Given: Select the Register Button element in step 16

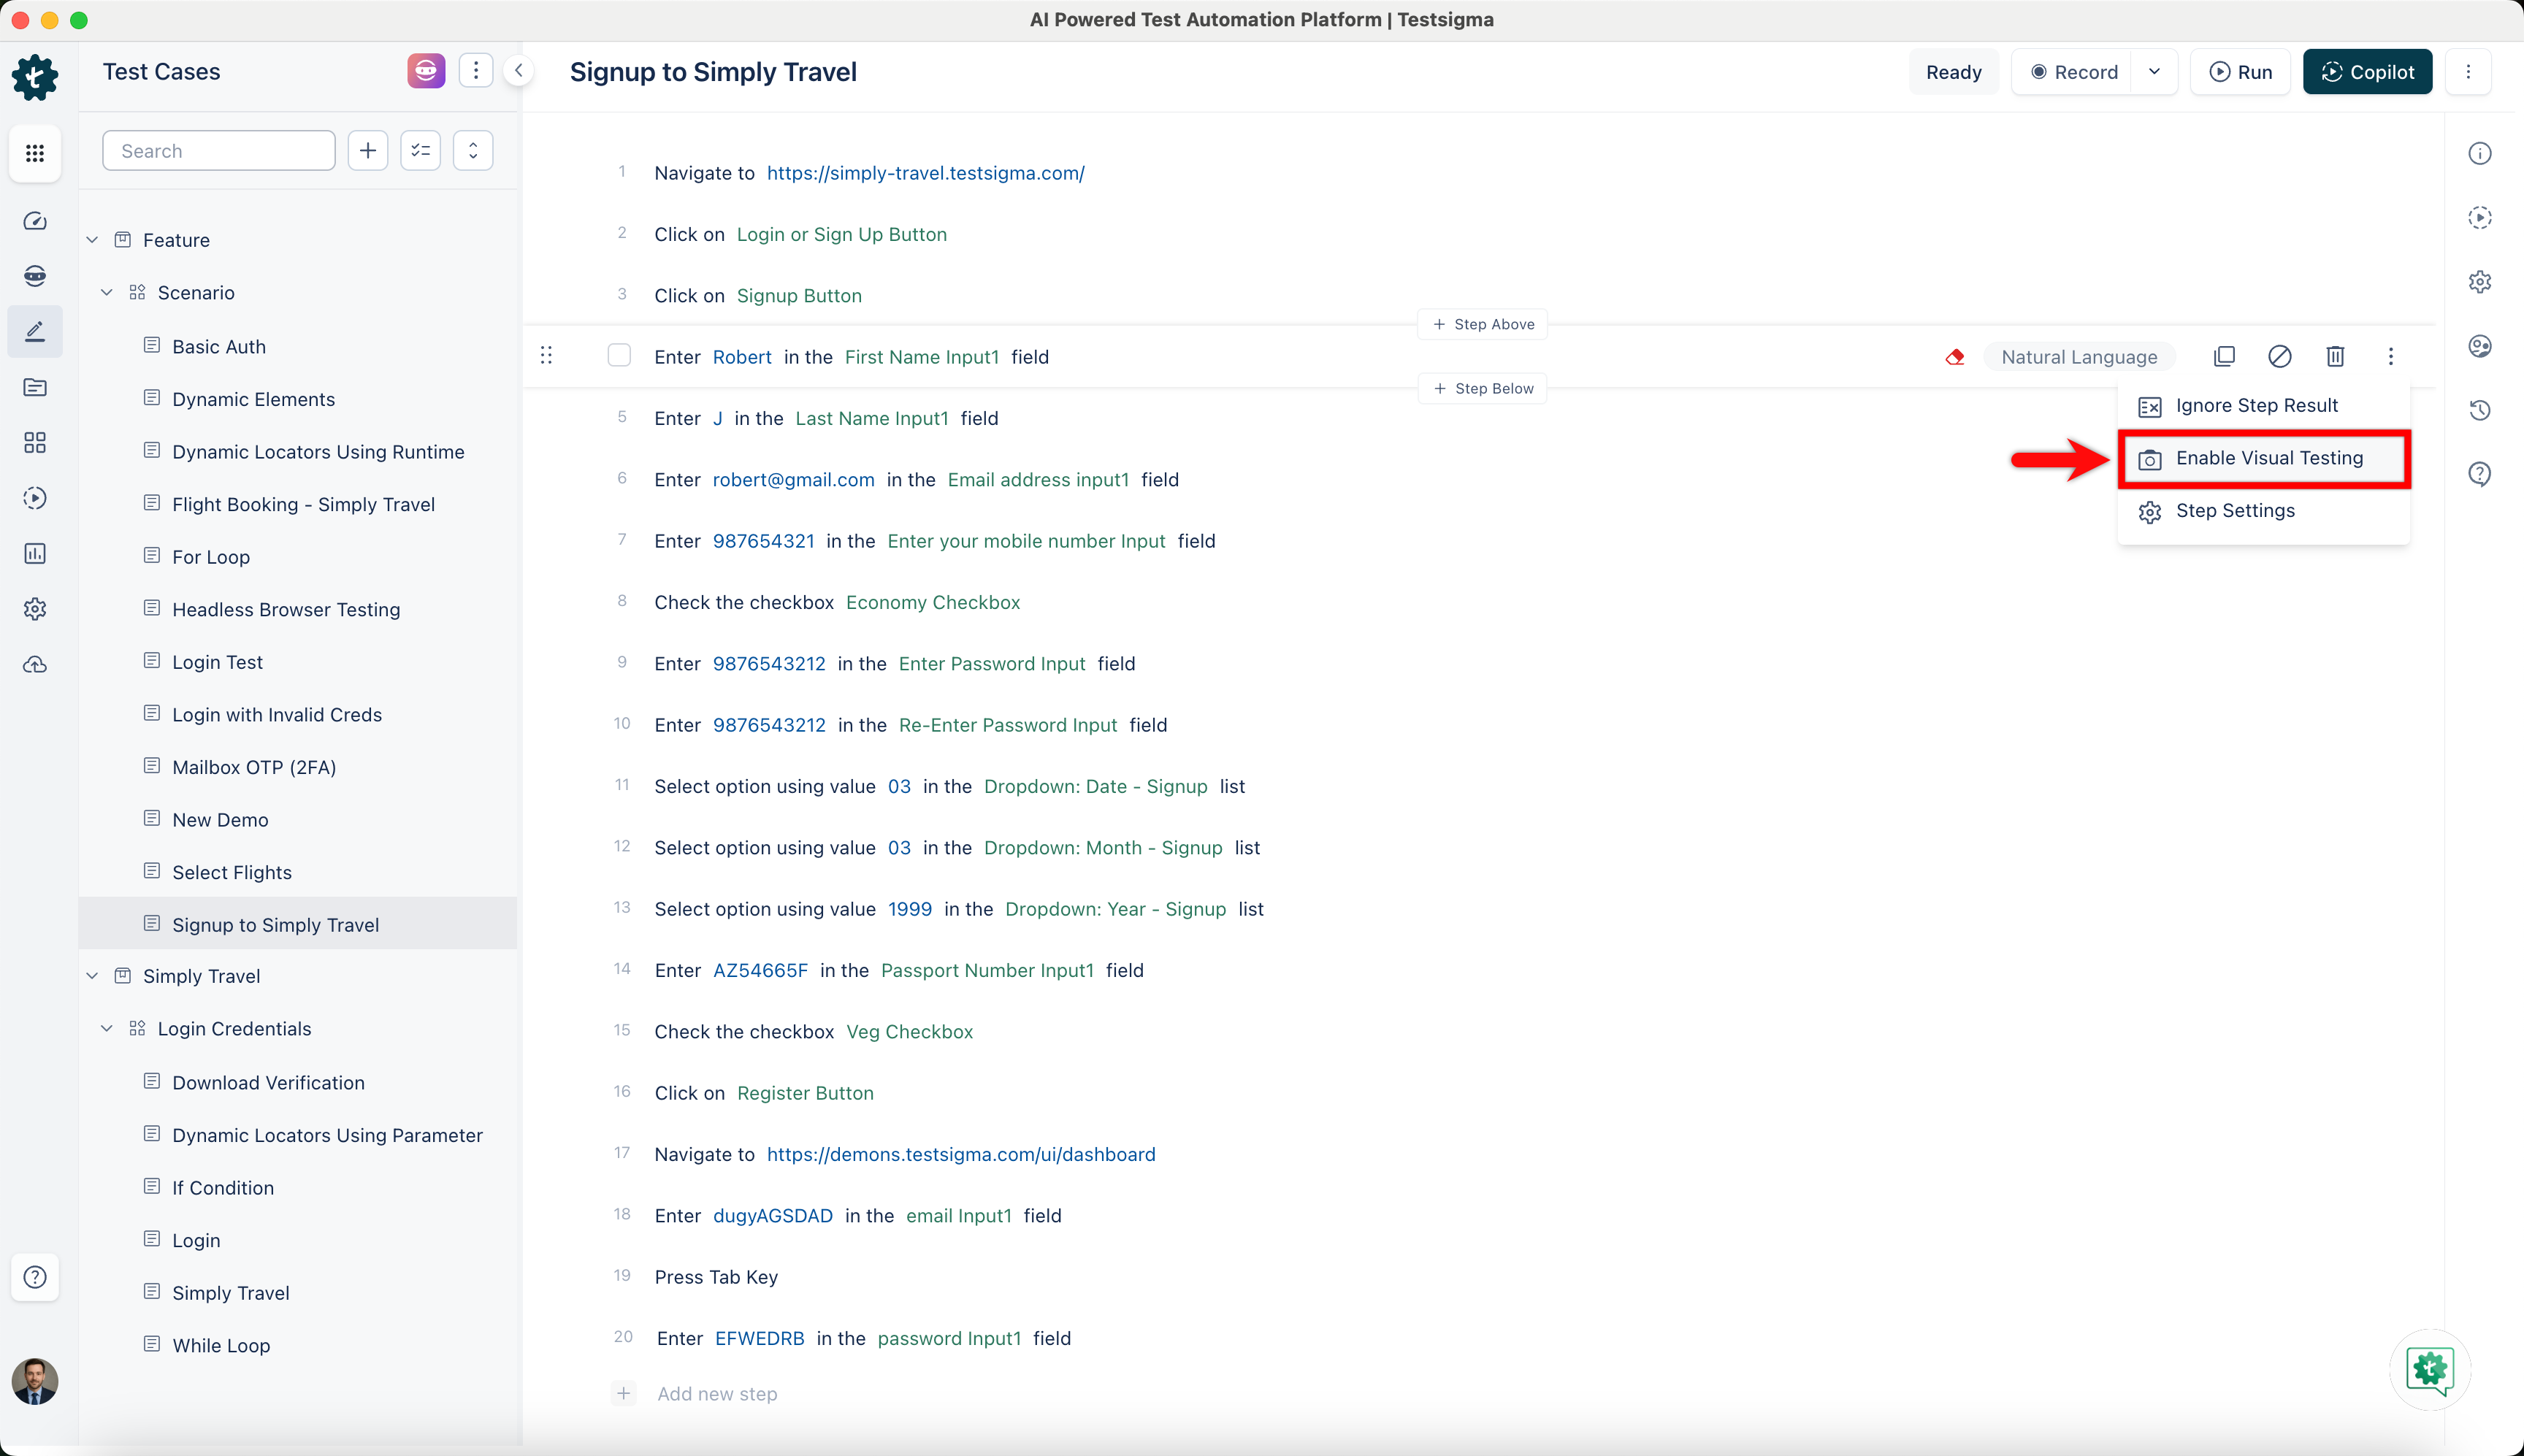Looking at the screenshot, I should tap(805, 1093).
